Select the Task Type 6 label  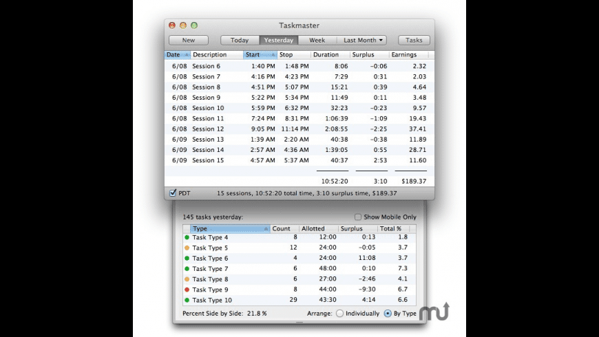[210, 259]
